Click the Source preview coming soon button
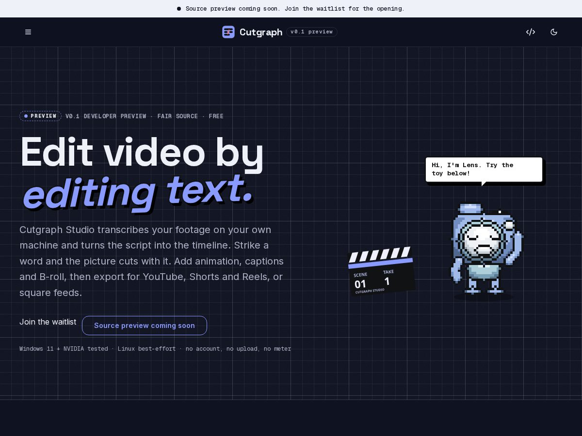The width and height of the screenshot is (582, 436). (x=145, y=326)
